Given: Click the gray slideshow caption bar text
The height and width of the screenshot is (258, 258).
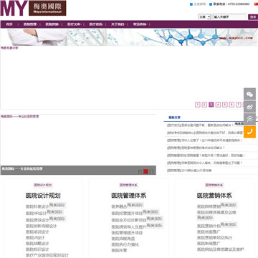Looking at the screenshot, I should coord(22,169).
